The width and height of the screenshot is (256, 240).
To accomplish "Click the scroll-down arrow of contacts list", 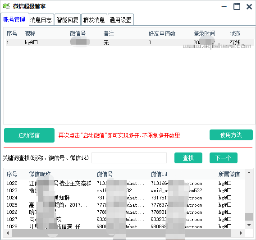I will click(249, 225).
